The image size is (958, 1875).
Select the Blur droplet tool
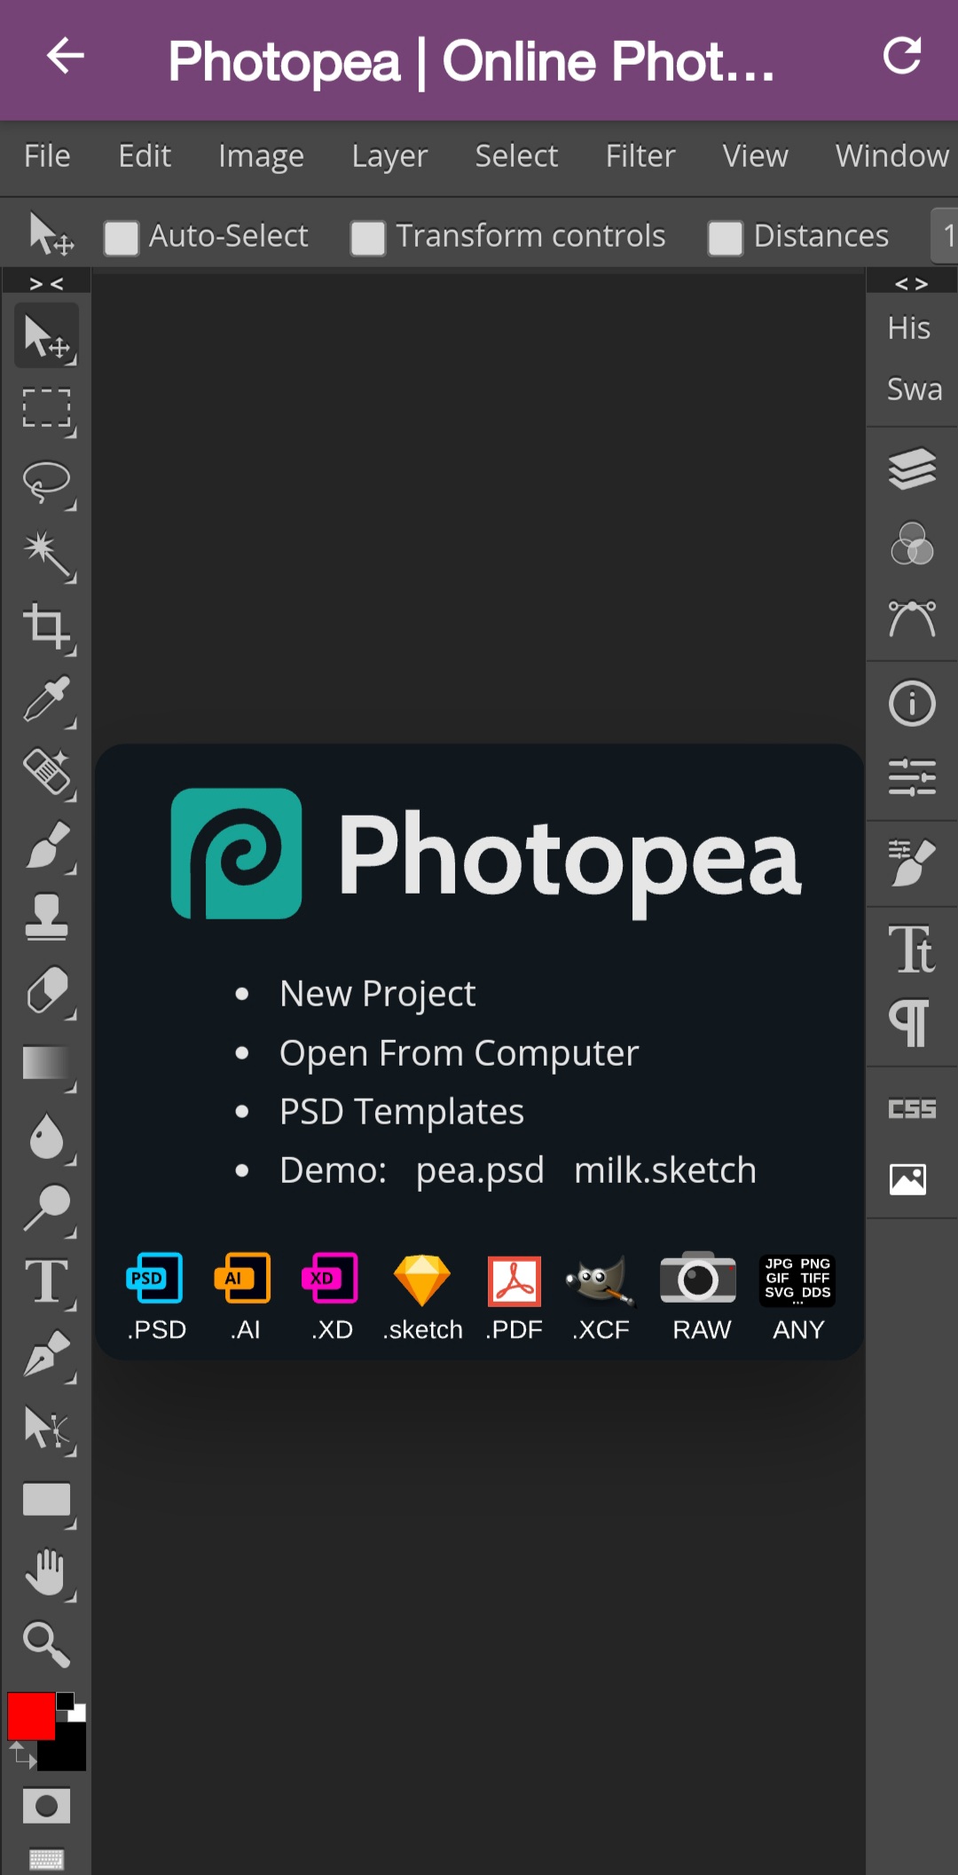pos(46,1137)
